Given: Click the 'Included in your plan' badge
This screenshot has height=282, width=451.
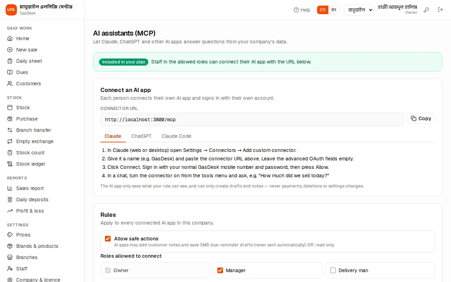Looking at the screenshot, I should 124,62.
